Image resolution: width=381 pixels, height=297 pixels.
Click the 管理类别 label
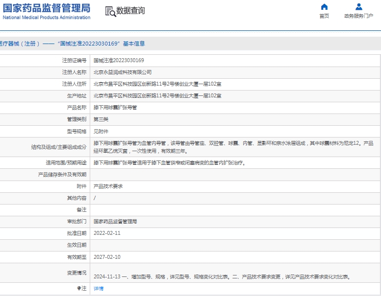point(77,119)
